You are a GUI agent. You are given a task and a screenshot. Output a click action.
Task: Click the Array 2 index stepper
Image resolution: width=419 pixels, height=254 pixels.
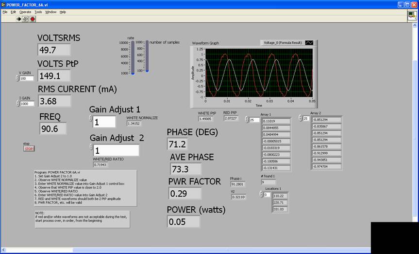click(x=301, y=118)
